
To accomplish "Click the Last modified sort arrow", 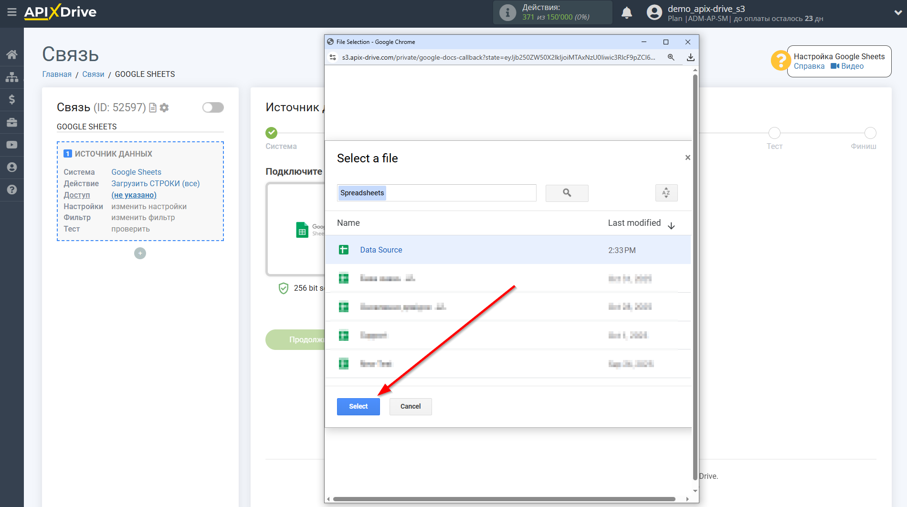I will (672, 225).
